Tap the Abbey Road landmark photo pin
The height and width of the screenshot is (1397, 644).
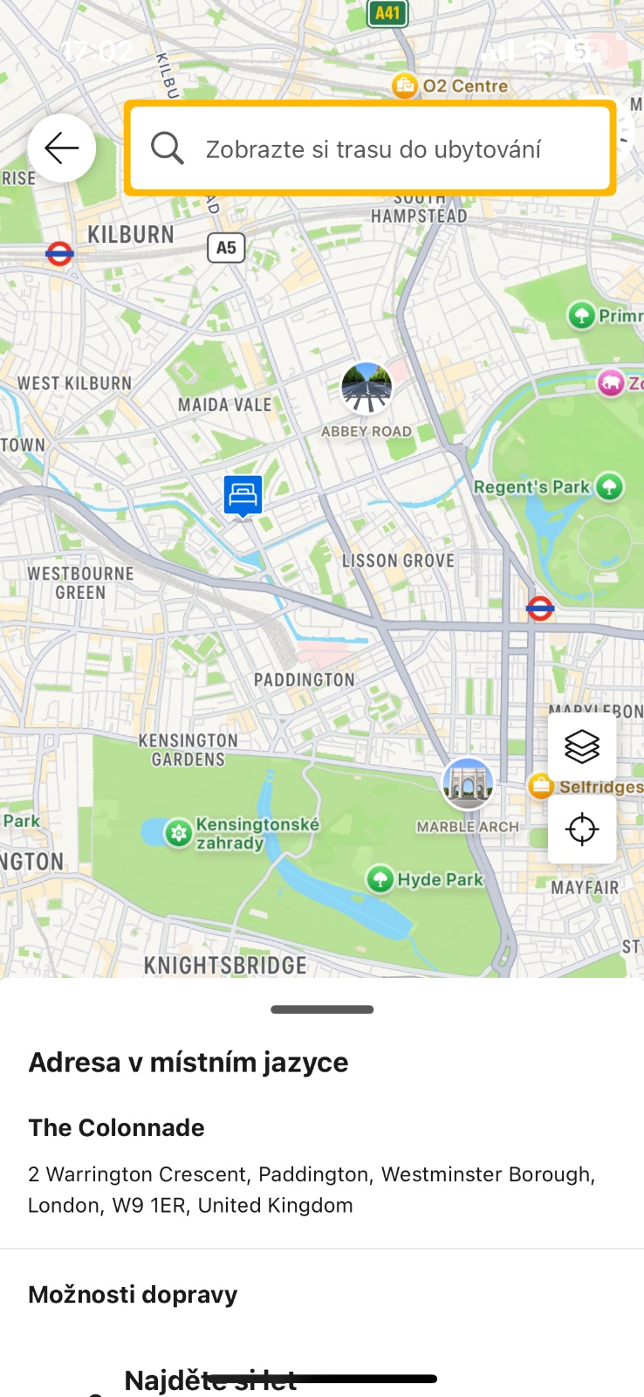(x=367, y=388)
